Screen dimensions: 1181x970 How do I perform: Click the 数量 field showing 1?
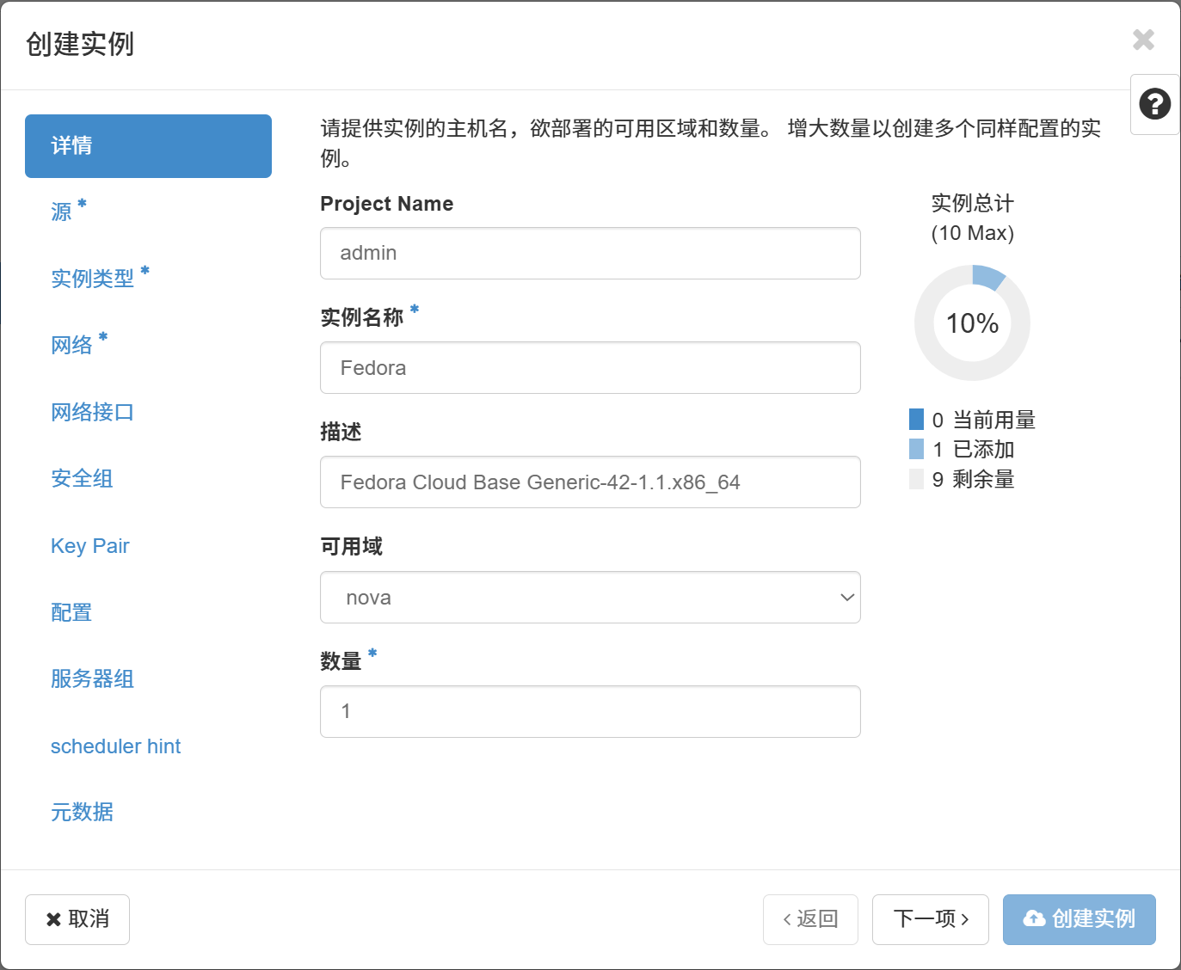(590, 711)
